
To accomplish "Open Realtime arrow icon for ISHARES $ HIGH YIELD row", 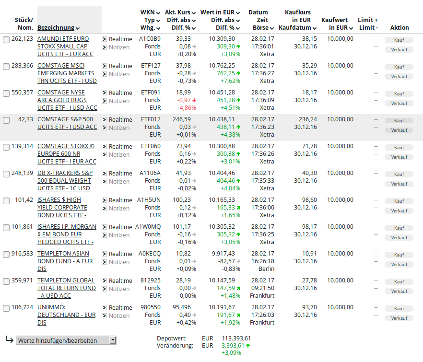I will pos(104,200).
